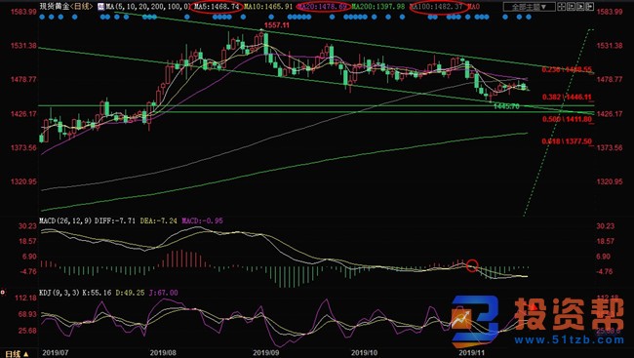
Task: Click the 2019/07 date on the time axis
Action: point(55,353)
